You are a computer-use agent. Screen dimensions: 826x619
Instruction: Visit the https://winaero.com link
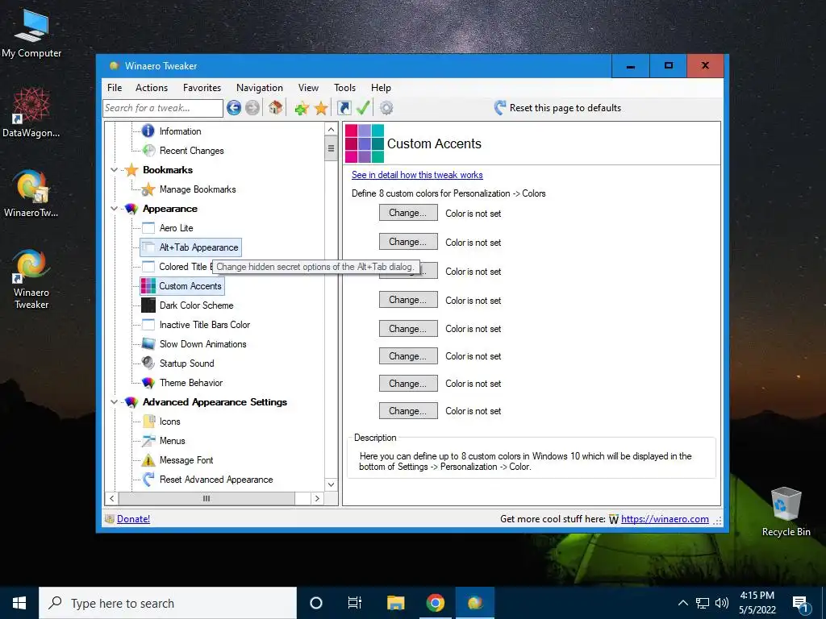point(665,519)
